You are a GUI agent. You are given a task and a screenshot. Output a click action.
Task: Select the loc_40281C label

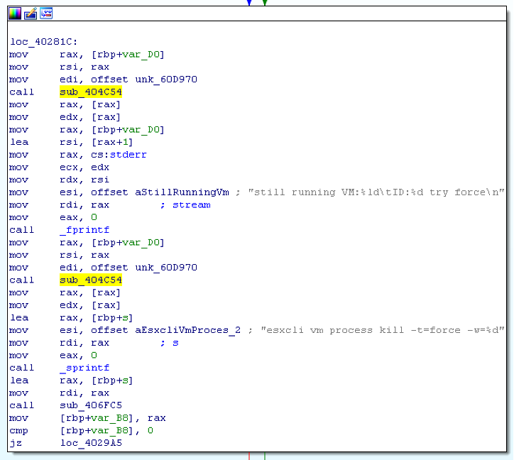coord(39,42)
